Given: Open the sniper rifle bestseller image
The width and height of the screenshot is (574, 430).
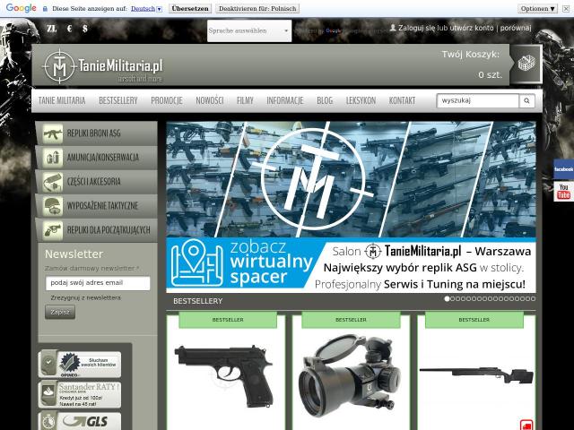Looking at the screenshot, I should click(476, 375).
